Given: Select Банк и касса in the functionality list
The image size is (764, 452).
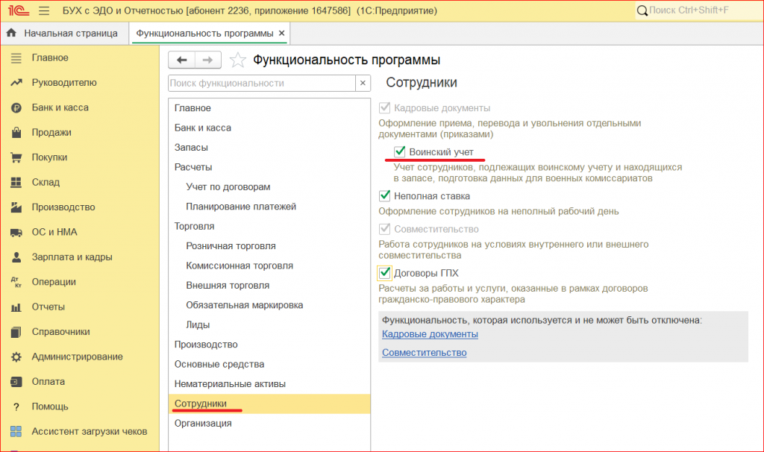Looking at the screenshot, I should [269, 128].
